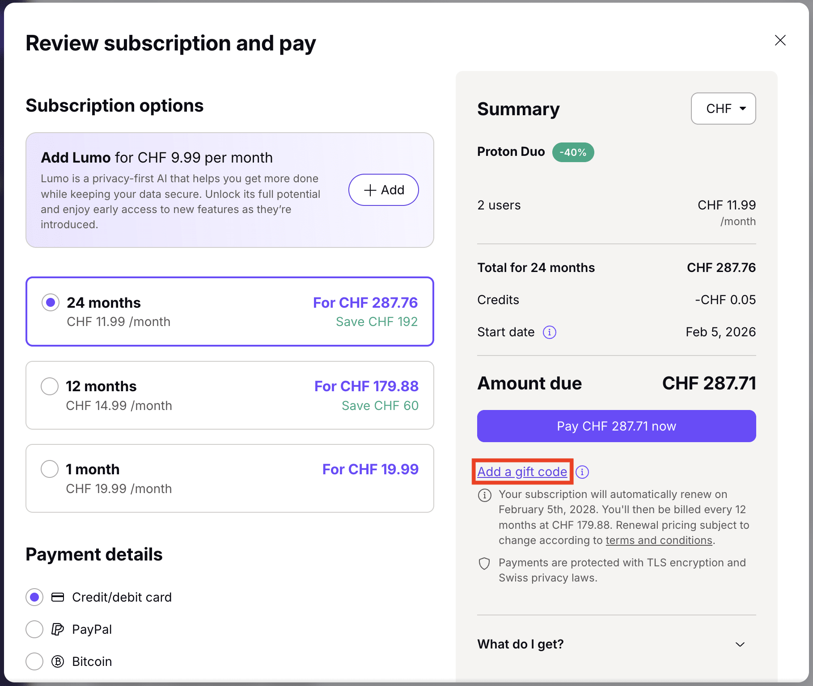Click the plus icon on the Add Lumo button
Screen dimensions: 813x686
[370, 190]
